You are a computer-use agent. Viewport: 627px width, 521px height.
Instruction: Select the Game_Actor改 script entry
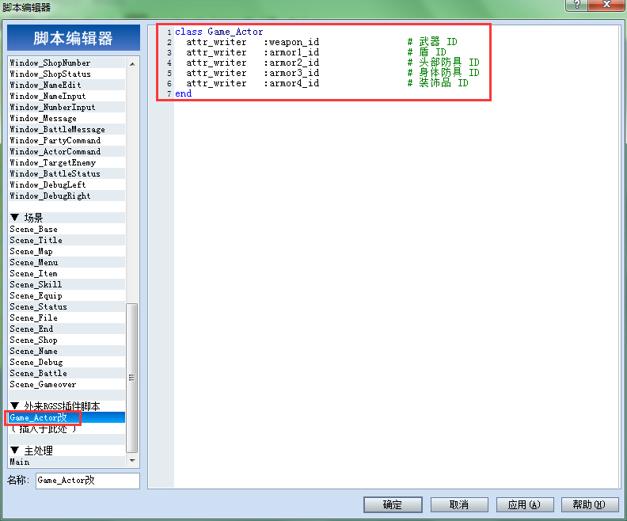click(66, 417)
